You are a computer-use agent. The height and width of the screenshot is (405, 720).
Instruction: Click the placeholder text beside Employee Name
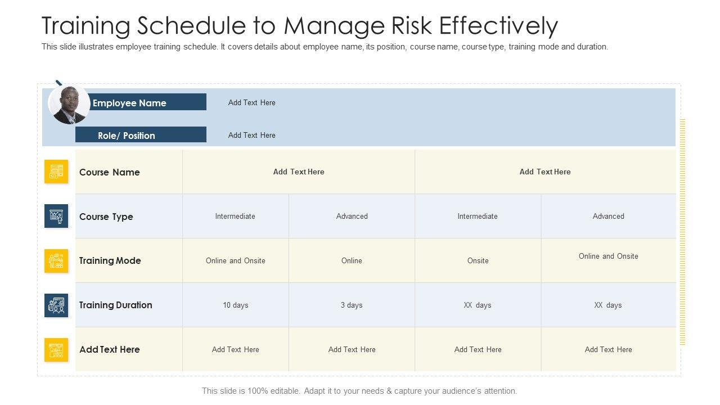[251, 102]
